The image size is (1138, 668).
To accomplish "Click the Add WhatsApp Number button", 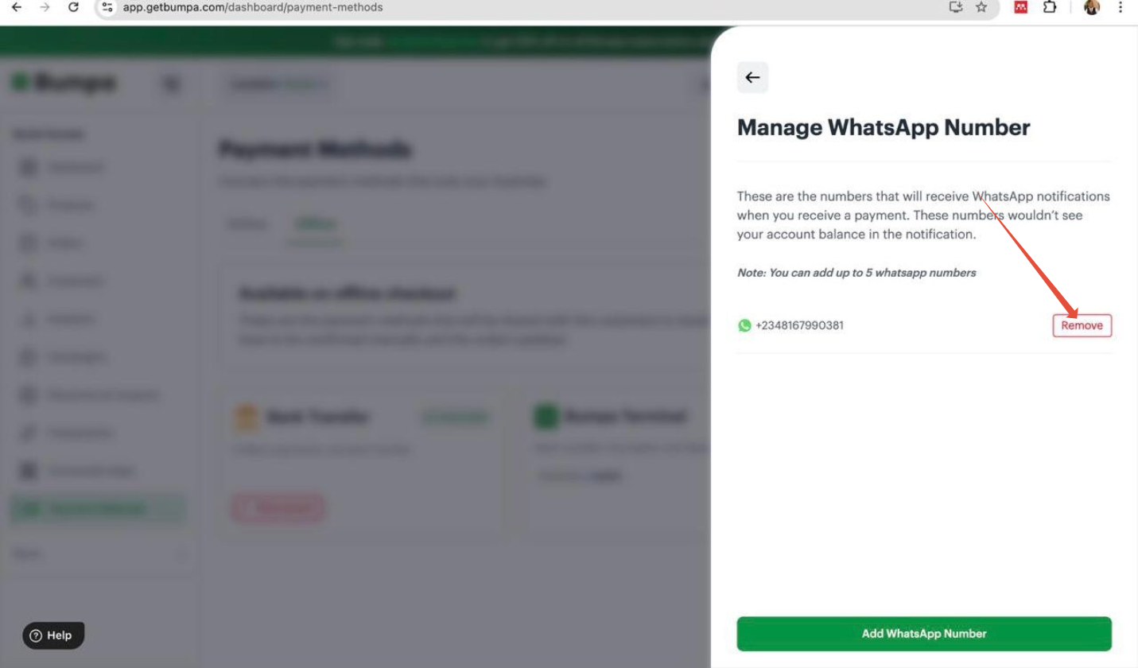I will 924,634.
